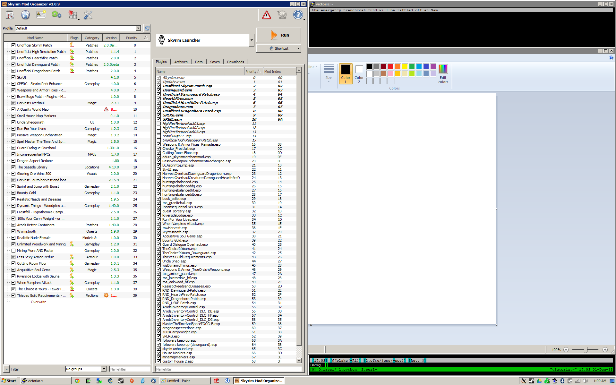Click the flag icon on Unofficial Skyrim Patch row

[x=72, y=45]
